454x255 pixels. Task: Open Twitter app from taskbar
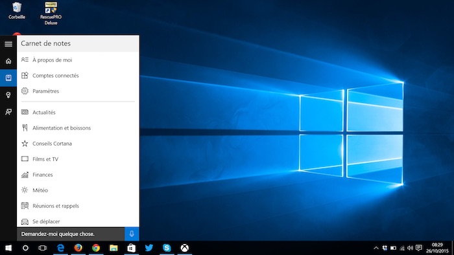coord(149,248)
